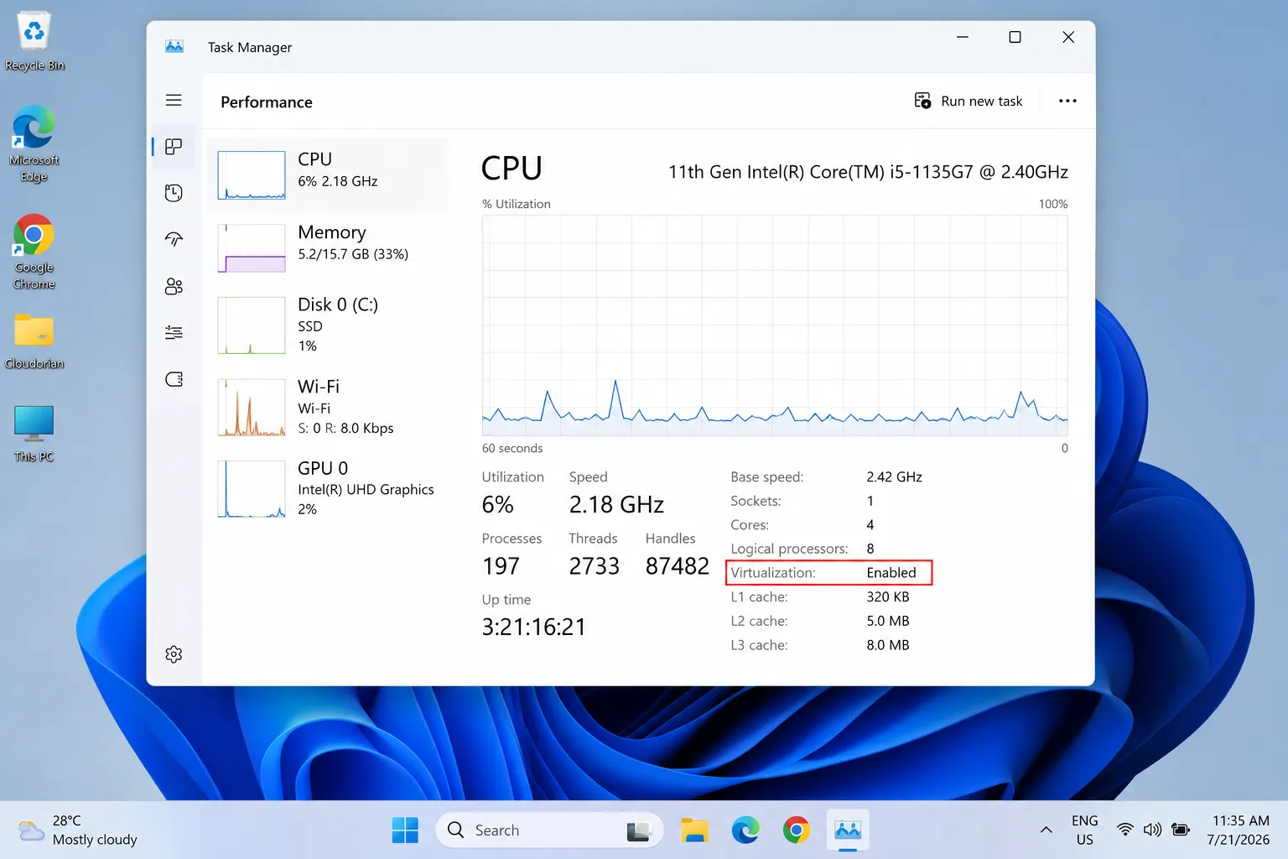Open the clock showing 11:35 AM

point(1239,830)
